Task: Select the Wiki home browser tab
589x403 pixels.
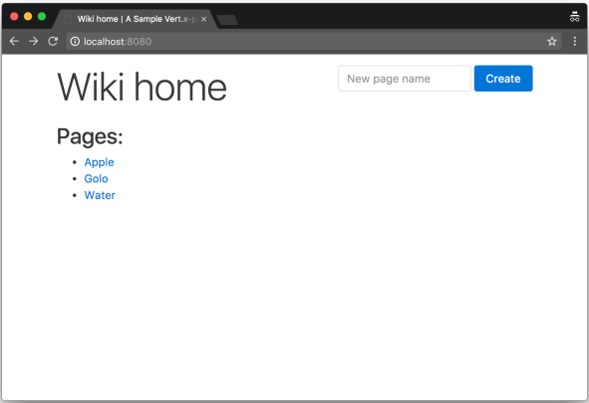Action: coord(136,19)
